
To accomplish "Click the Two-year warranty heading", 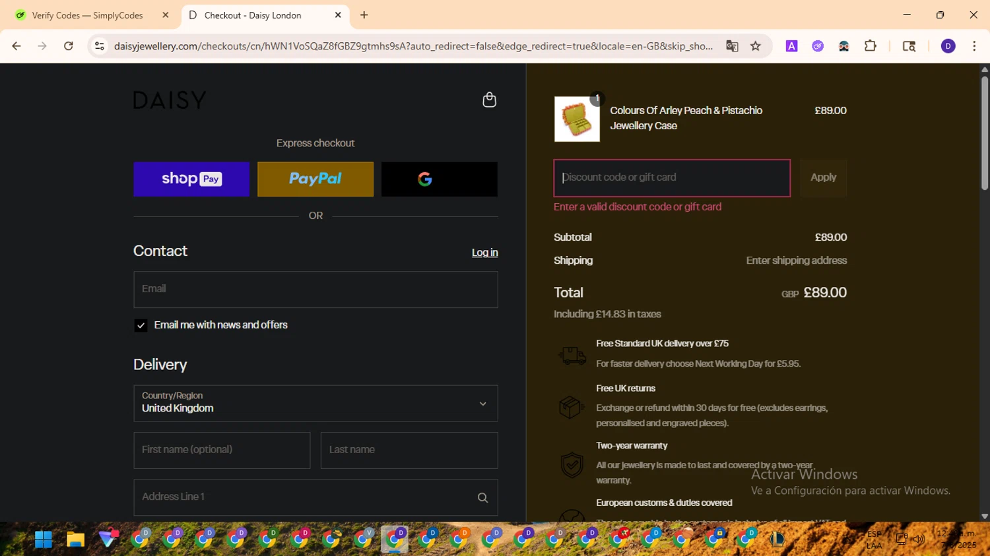I will click(x=632, y=446).
